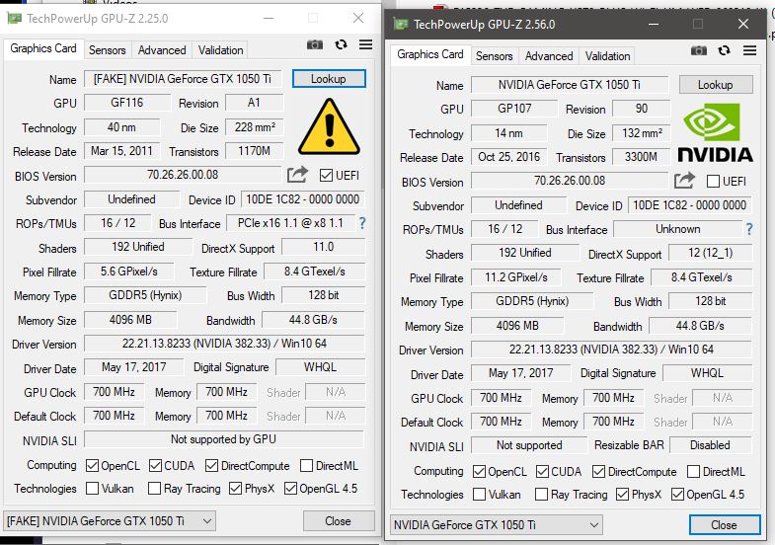
Task: Toggle DirectCompute checkbox in GPU-Z 2.56.0
Action: [598, 471]
